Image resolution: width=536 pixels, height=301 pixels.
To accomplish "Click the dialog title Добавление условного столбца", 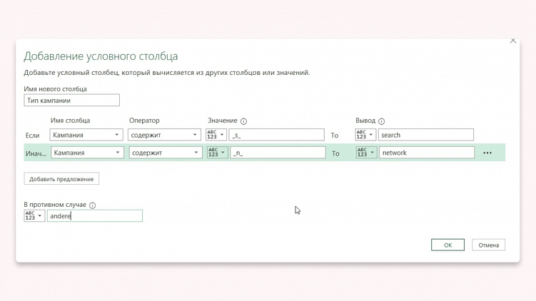I will [101, 56].
